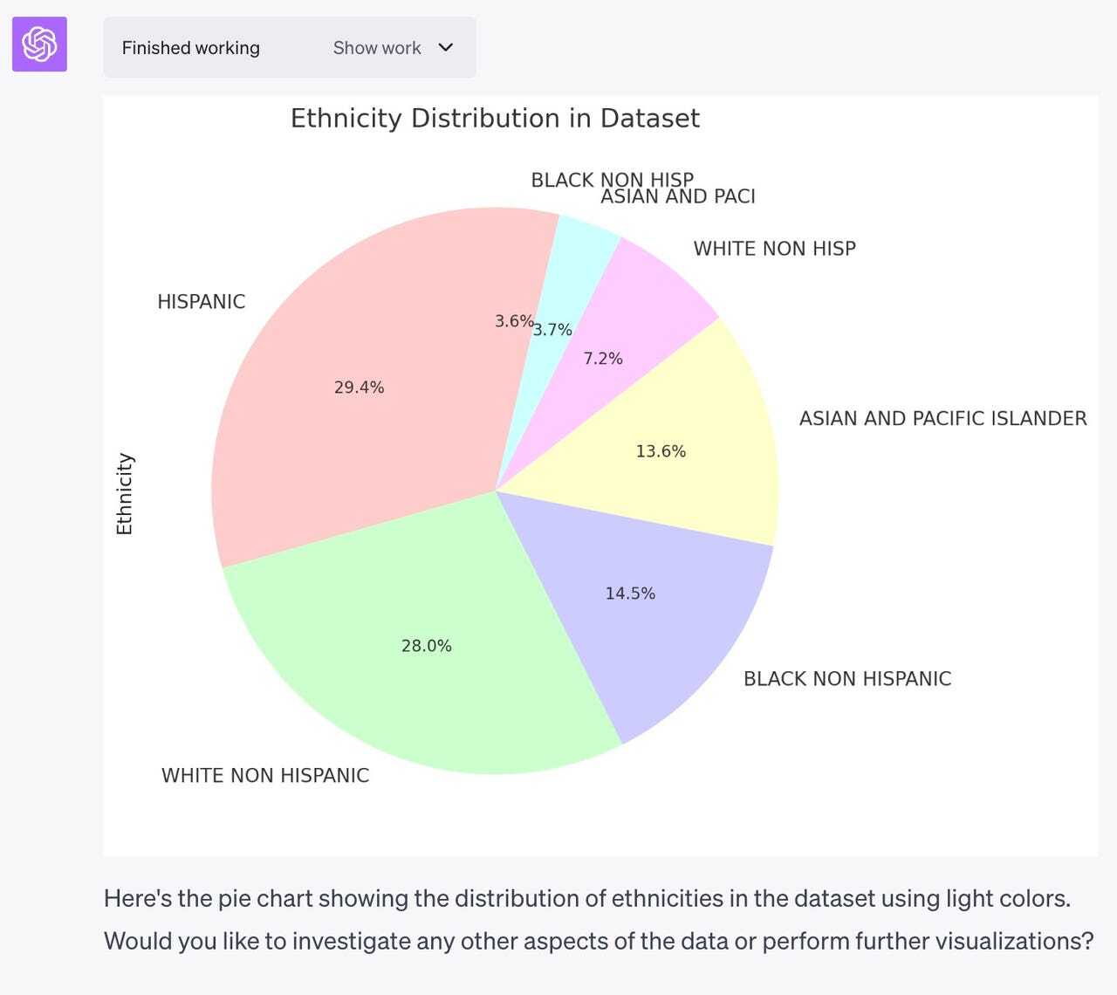Click the "ASIAN AND PACIFIC ISLANDER" label
Image resolution: width=1117 pixels, height=995 pixels.
click(942, 419)
